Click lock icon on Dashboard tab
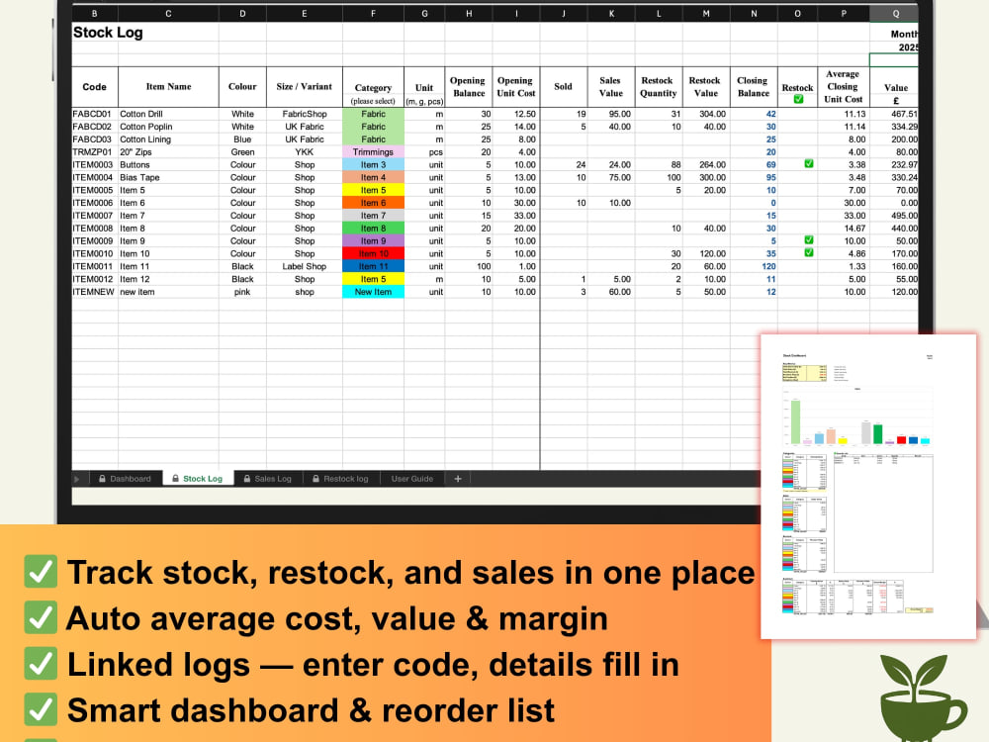Image resolution: width=989 pixels, height=742 pixels. pyautogui.click(x=102, y=479)
